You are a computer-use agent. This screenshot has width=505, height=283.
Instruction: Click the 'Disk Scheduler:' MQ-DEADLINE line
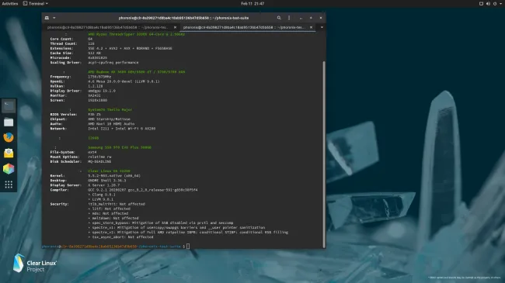pyautogui.click(x=81, y=161)
